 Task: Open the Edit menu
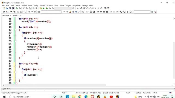pyautogui.click(x=7, y=5)
